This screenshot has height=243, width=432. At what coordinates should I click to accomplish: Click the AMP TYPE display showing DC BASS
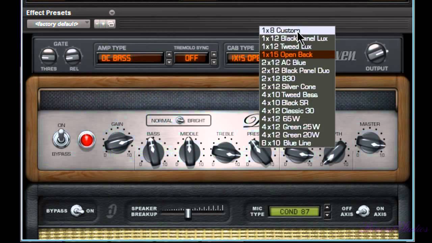(130, 58)
